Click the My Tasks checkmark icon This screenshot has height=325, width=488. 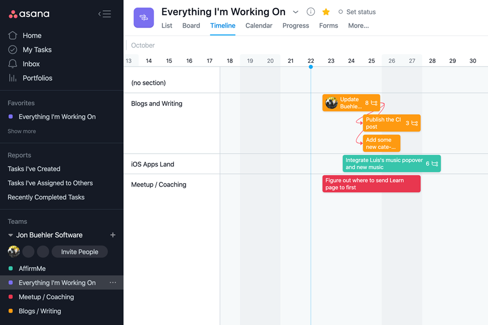click(12, 50)
